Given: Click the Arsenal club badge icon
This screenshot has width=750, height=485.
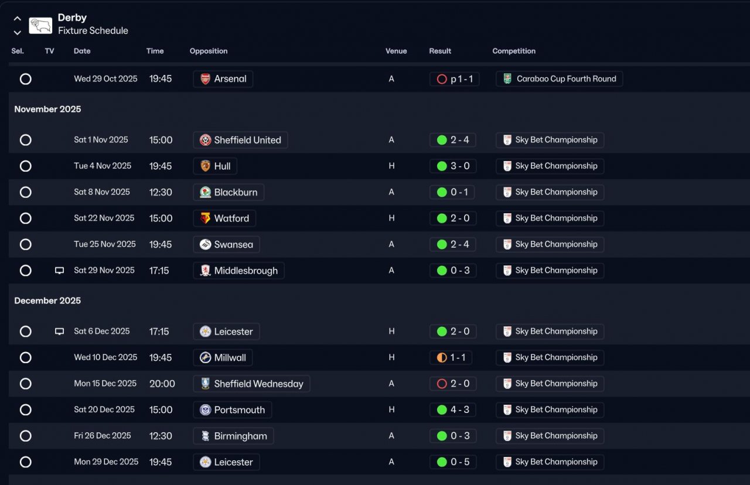Looking at the screenshot, I should coord(205,79).
